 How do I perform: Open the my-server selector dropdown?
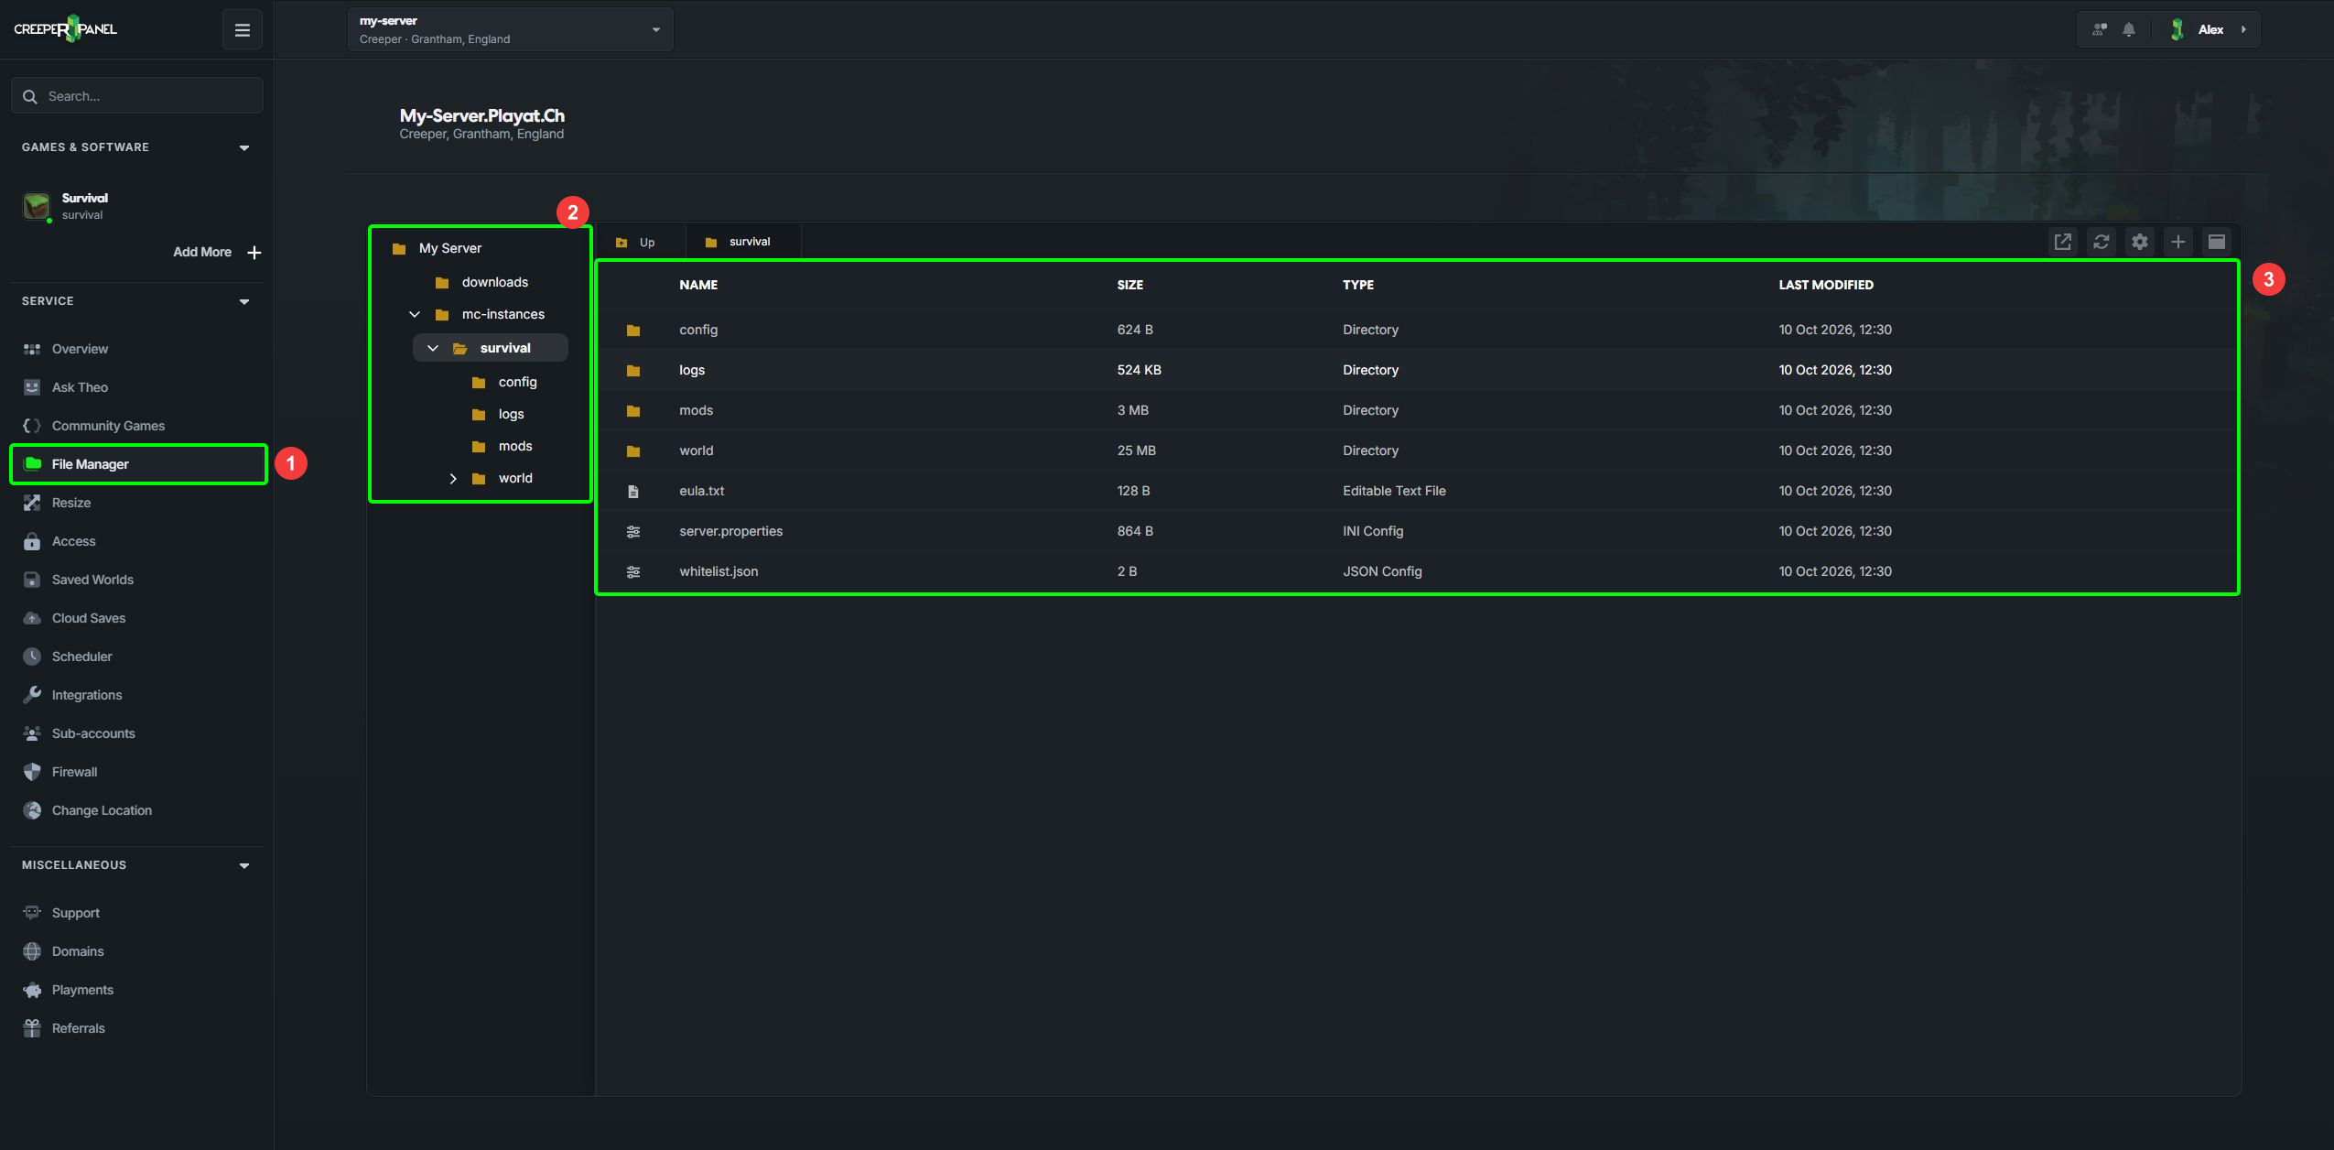pos(511,29)
